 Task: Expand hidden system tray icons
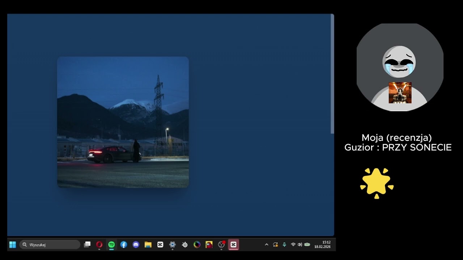pyautogui.click(x=267, y=245)
